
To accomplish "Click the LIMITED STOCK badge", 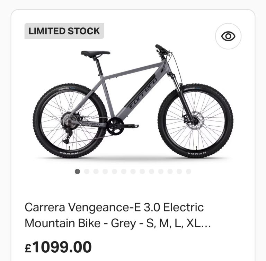I will click(64, 31).
